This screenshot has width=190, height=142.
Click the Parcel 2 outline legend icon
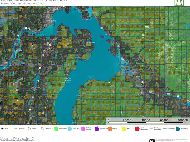pyautogui.click(x=29, y=129)
